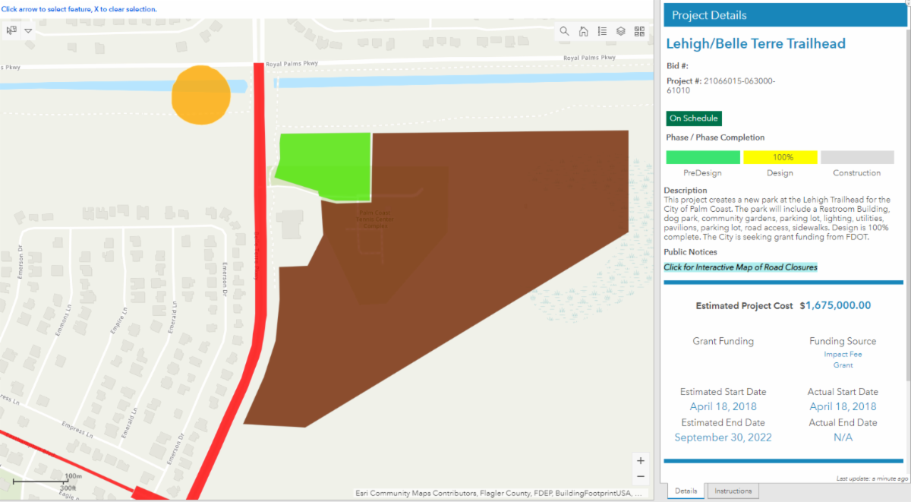The width and height of the screenshot is (911, 502).
Task: Zoom in on the map
Action: click(641, 461)
